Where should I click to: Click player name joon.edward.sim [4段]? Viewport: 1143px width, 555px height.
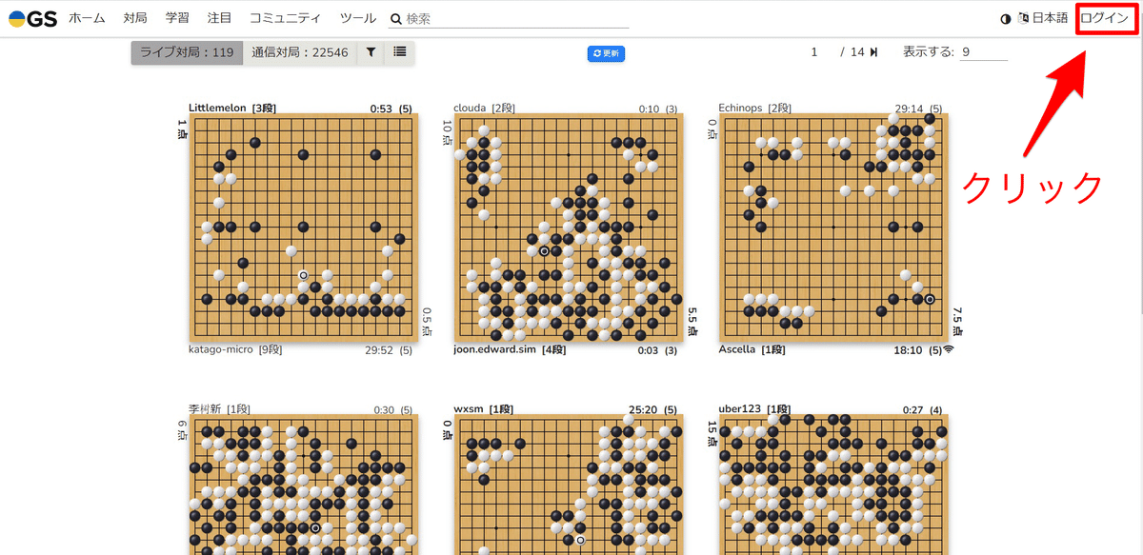pos(510,349)
